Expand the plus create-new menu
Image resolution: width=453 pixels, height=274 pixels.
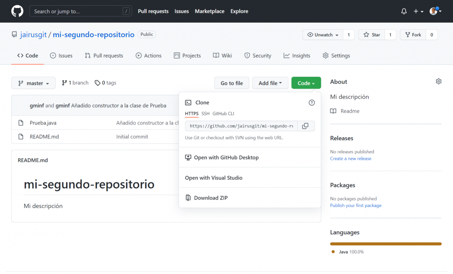coord(418,11)
